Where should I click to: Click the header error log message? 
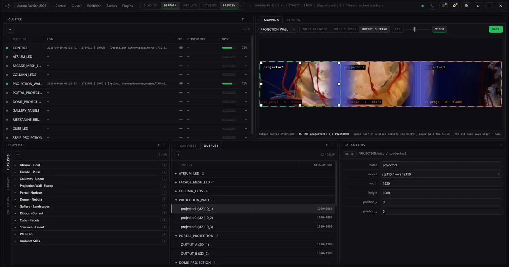320,6
